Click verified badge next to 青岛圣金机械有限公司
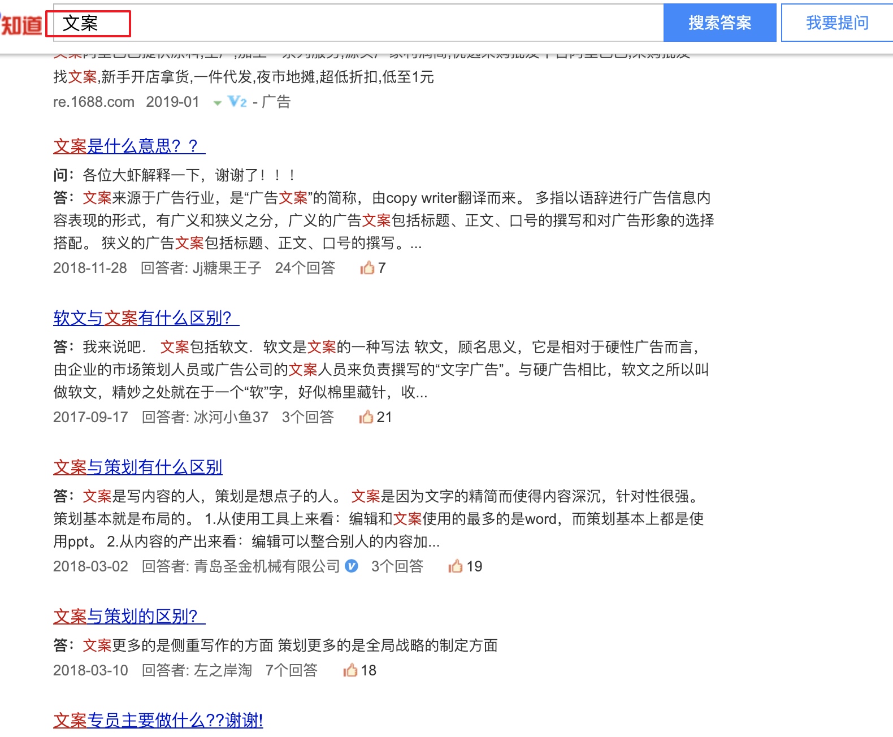 click(352, 566)
